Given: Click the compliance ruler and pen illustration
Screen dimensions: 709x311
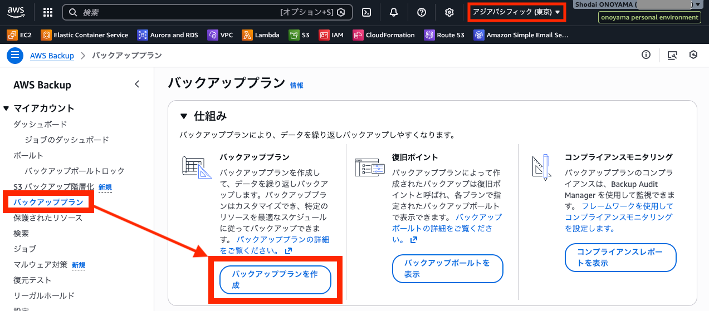Looking at the screenshot, I should click(541, 168).
